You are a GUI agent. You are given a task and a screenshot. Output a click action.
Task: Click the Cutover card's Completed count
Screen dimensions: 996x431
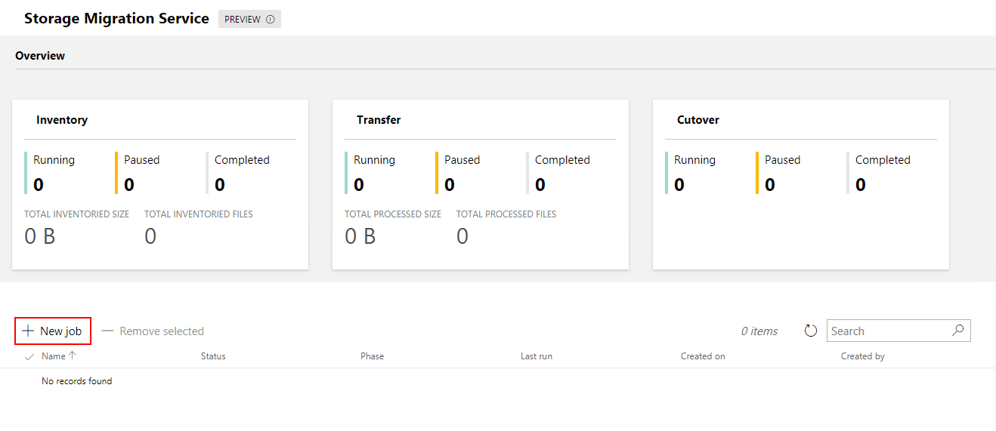pos(861,185)
